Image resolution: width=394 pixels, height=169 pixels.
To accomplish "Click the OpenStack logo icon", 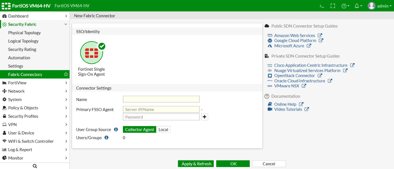I will (270, 75).
